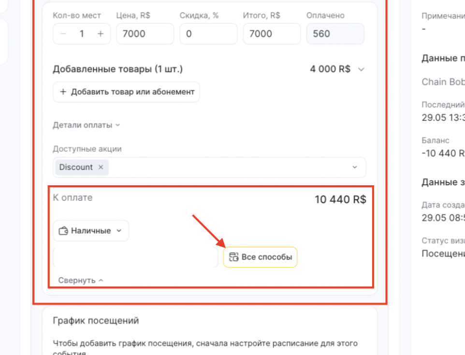Screen dimensions: 465x355
Task: Click the empty payment amount field under Наличные
Action: pos(135,257)
